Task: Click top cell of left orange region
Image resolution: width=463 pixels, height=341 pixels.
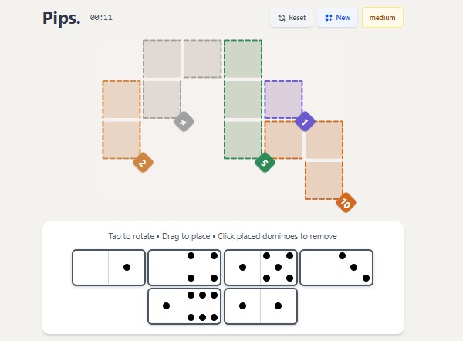Action: click(122, 100)
